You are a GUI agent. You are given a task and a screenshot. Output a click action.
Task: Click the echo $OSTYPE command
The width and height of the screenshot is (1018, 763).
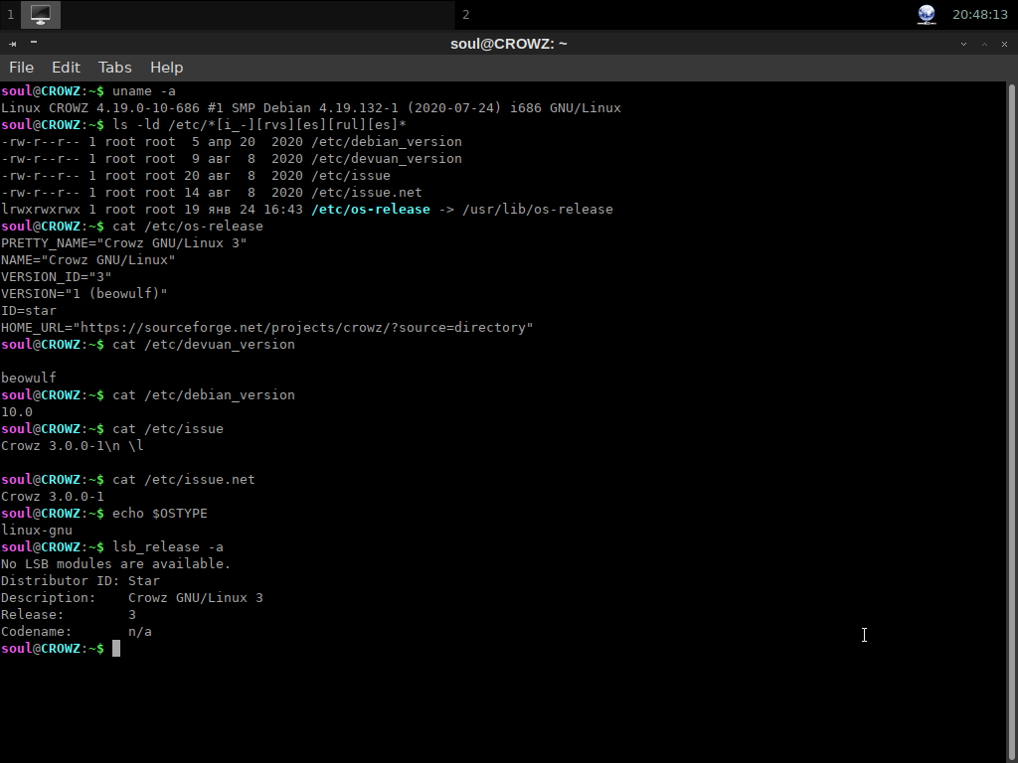160,514
